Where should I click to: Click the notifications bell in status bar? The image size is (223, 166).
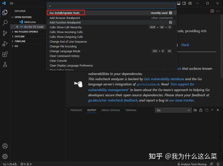[218, 164]
